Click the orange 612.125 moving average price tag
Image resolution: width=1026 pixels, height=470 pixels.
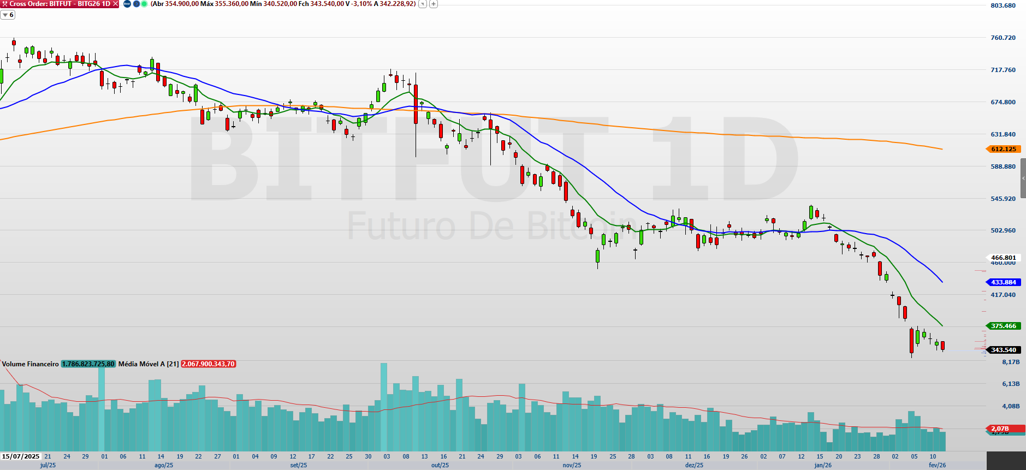tap(1004, 149)
